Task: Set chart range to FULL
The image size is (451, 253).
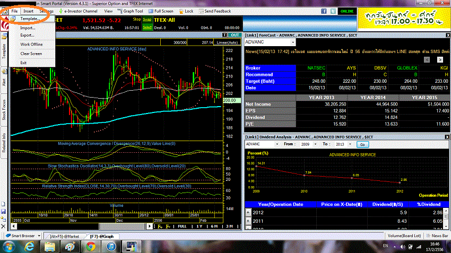Action: [x=182, y=226]
